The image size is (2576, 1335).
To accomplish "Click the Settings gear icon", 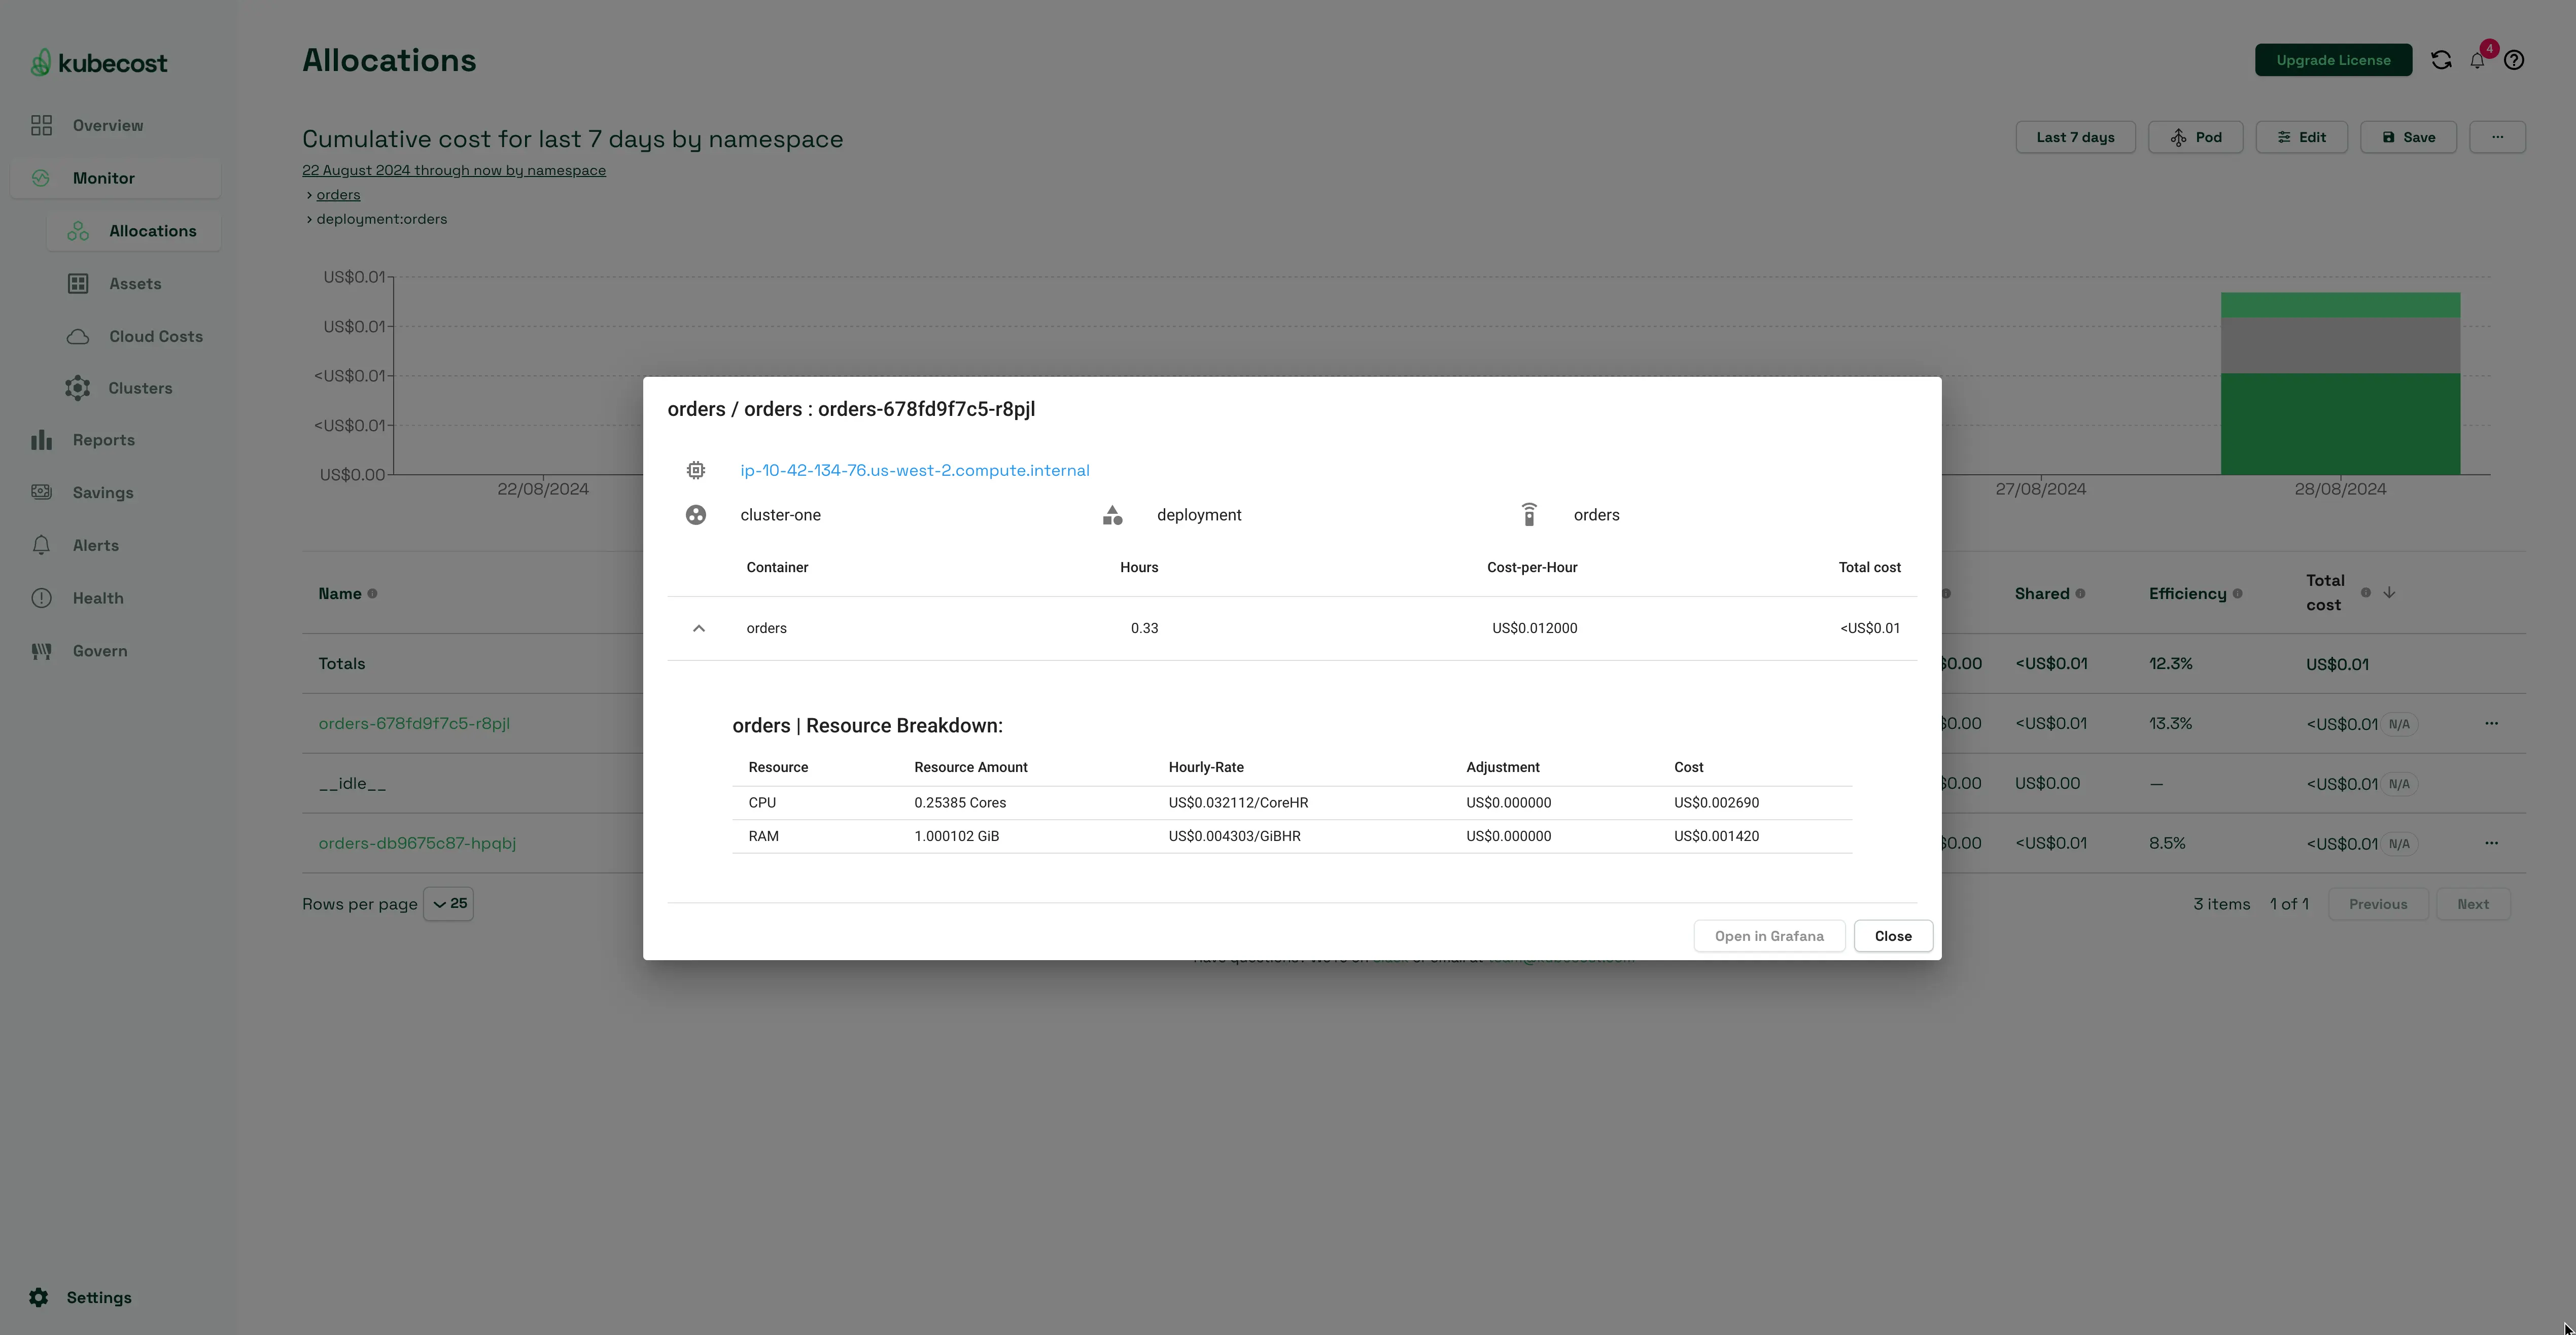I will point(38,1297).
